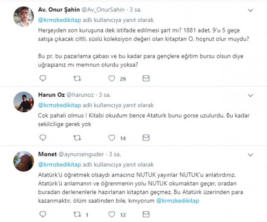Like Harun Oz's tweet
267x222 pixels.
coord(111,138)
